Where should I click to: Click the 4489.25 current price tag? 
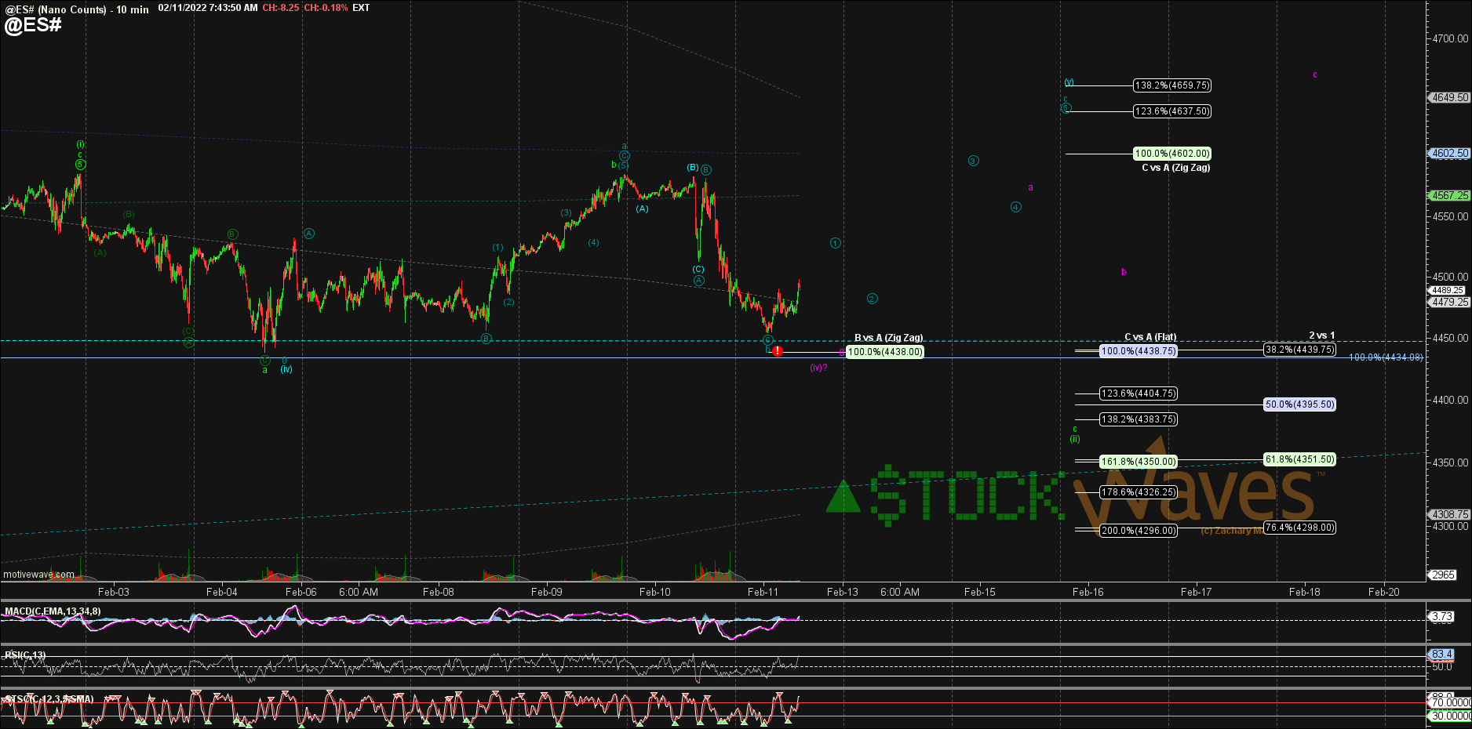tap(1447, 290)
